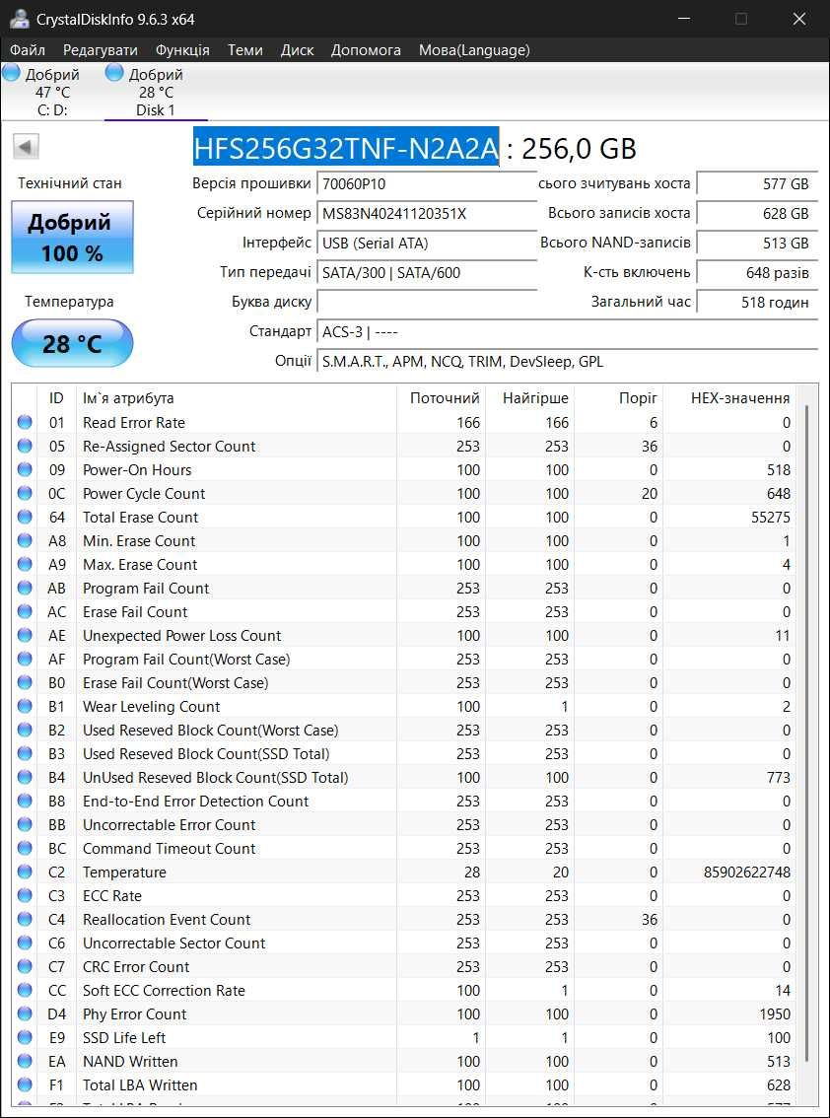Click the Добрий 100 % health status button
This screenshot has height=1118, width=830.
pyautogui.click(x=72, y=237)
